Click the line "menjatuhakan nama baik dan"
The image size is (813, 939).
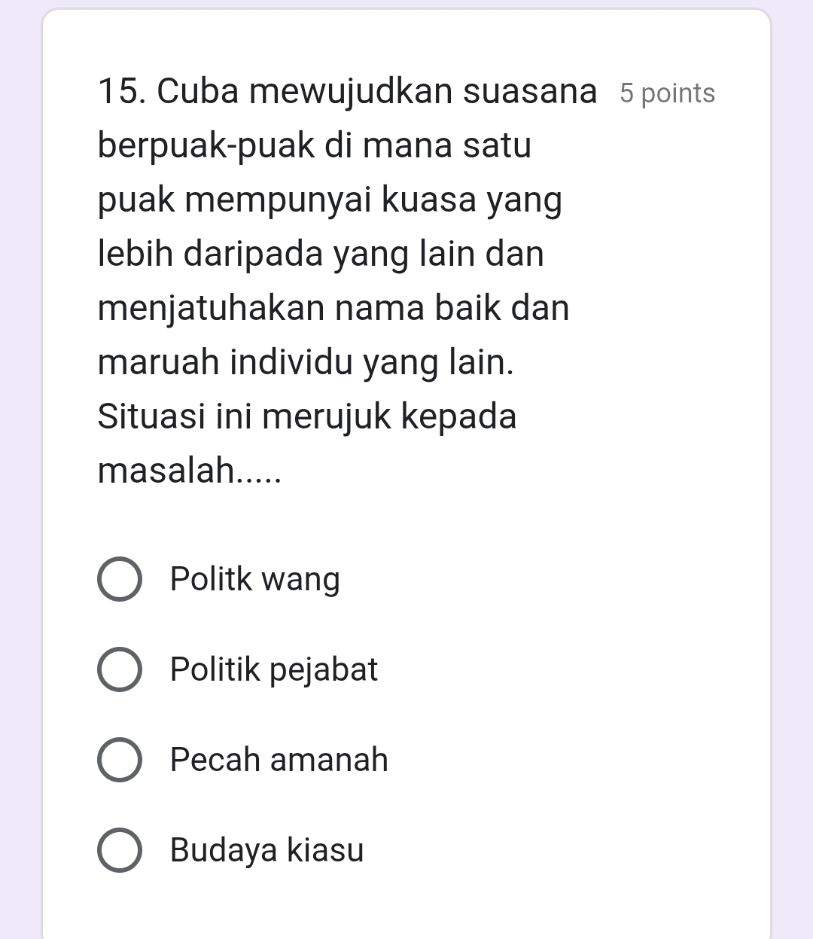pos(333,309)
